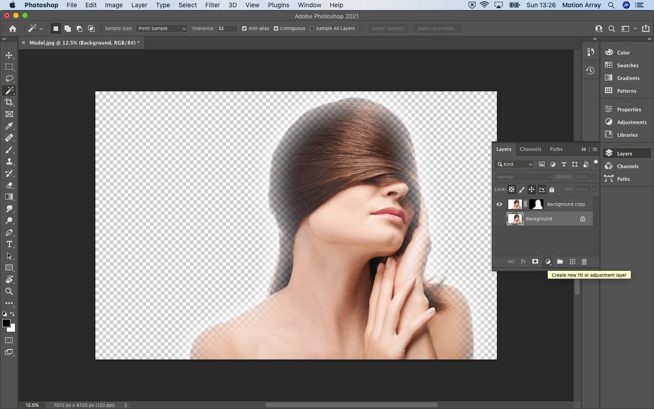Viewport: 654px width, 409px height.
Task: Click the Eyedropper tool
Action: point(9,126)
